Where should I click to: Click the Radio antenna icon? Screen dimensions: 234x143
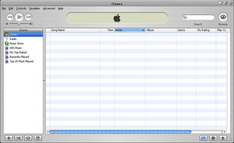pos(7,39)
